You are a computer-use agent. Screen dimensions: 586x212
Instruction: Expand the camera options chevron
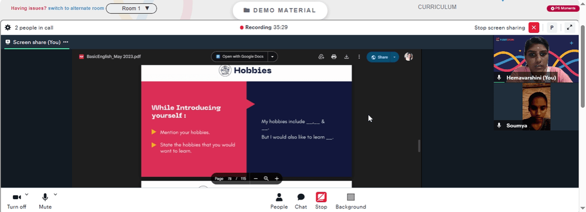(26, 194)
